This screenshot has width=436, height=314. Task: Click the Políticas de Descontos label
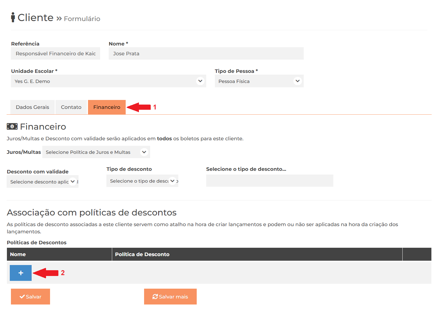[x=37, y=243]
